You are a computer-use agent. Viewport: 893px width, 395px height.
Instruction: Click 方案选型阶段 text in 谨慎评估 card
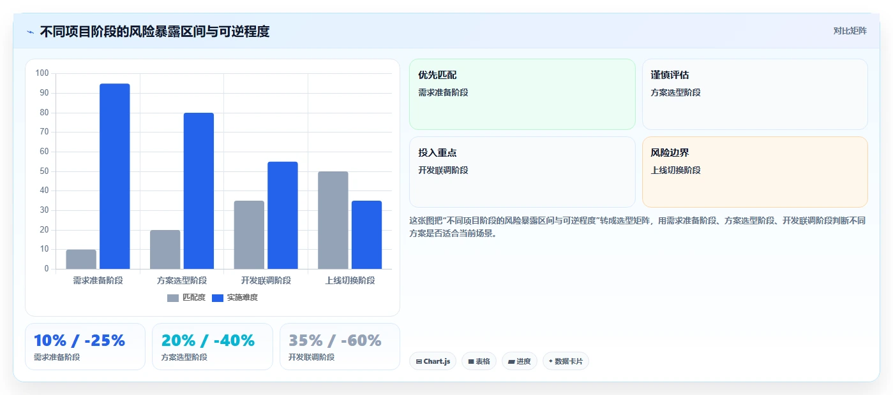(x=676, y=93)
